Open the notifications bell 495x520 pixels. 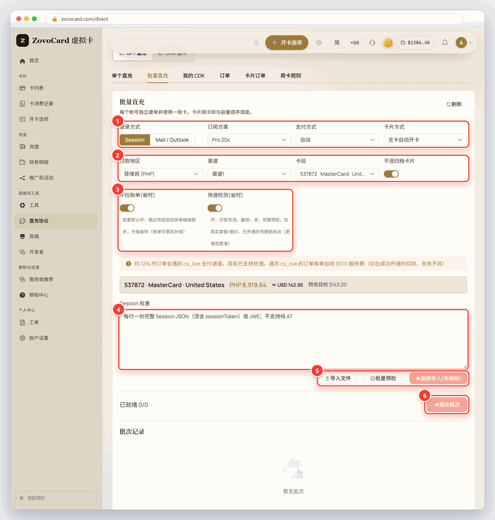445,43
